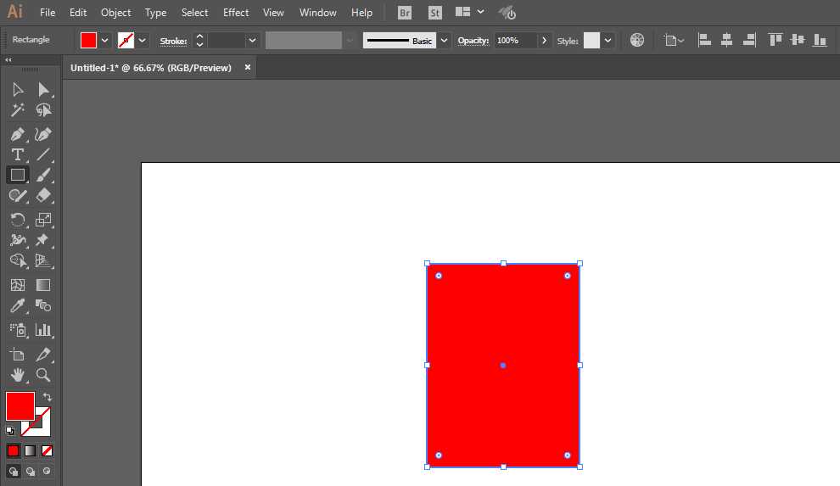Open the graphic Style dropdown

[608, 40]
